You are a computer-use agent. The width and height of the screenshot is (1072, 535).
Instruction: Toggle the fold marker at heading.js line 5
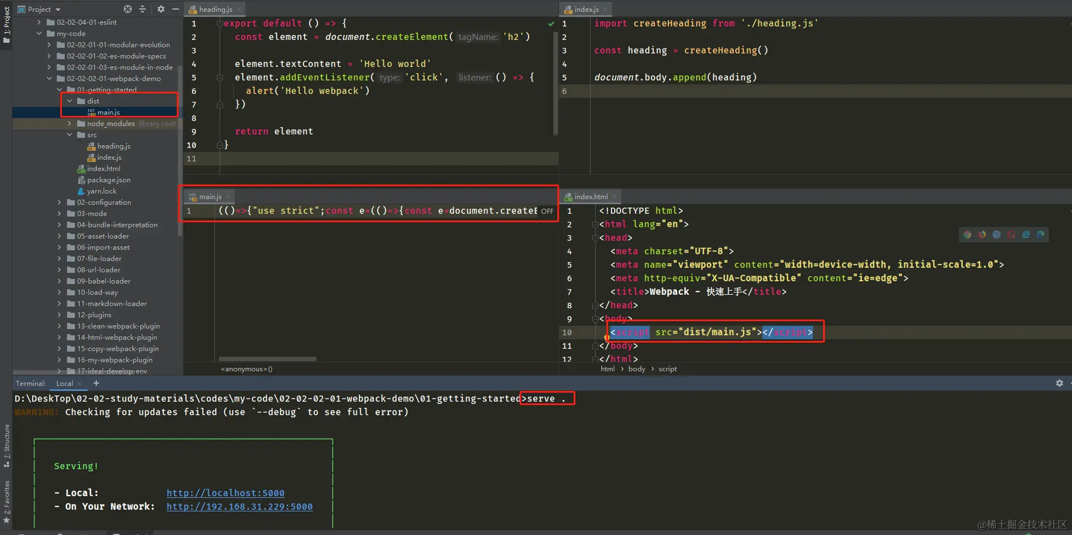coord(220,78)
